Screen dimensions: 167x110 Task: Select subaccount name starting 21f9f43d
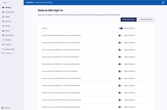click(x=60, y=57)
